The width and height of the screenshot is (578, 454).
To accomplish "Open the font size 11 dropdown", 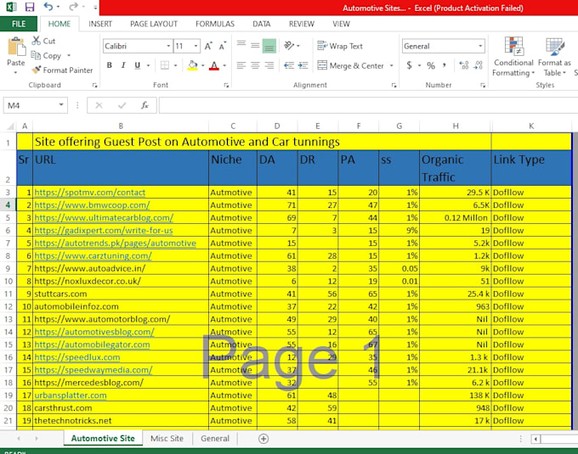I will coord(196,46).
